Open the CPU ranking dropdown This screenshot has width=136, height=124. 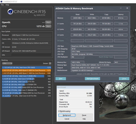point(7,63)
